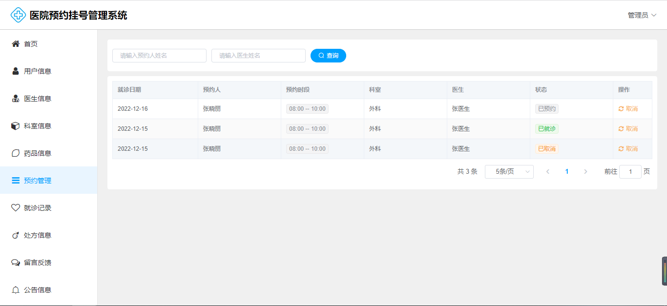Cancel the 2022-12-16 appointment
The width and height of the screenshot is (667, 306).
(x=628, y=109)
